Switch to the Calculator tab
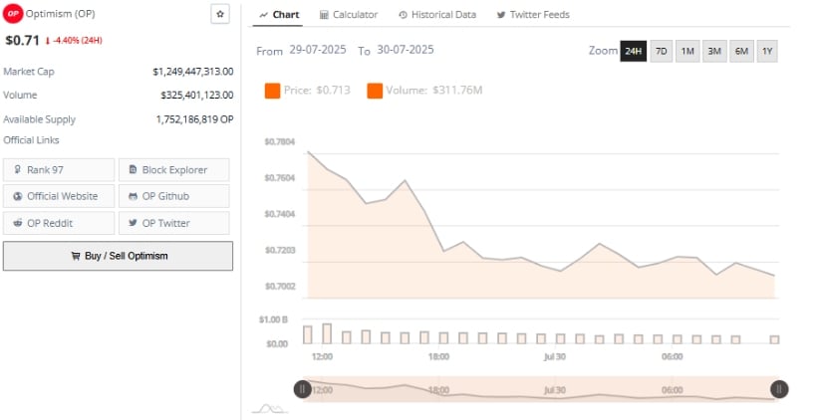 (x=349, y=15)
